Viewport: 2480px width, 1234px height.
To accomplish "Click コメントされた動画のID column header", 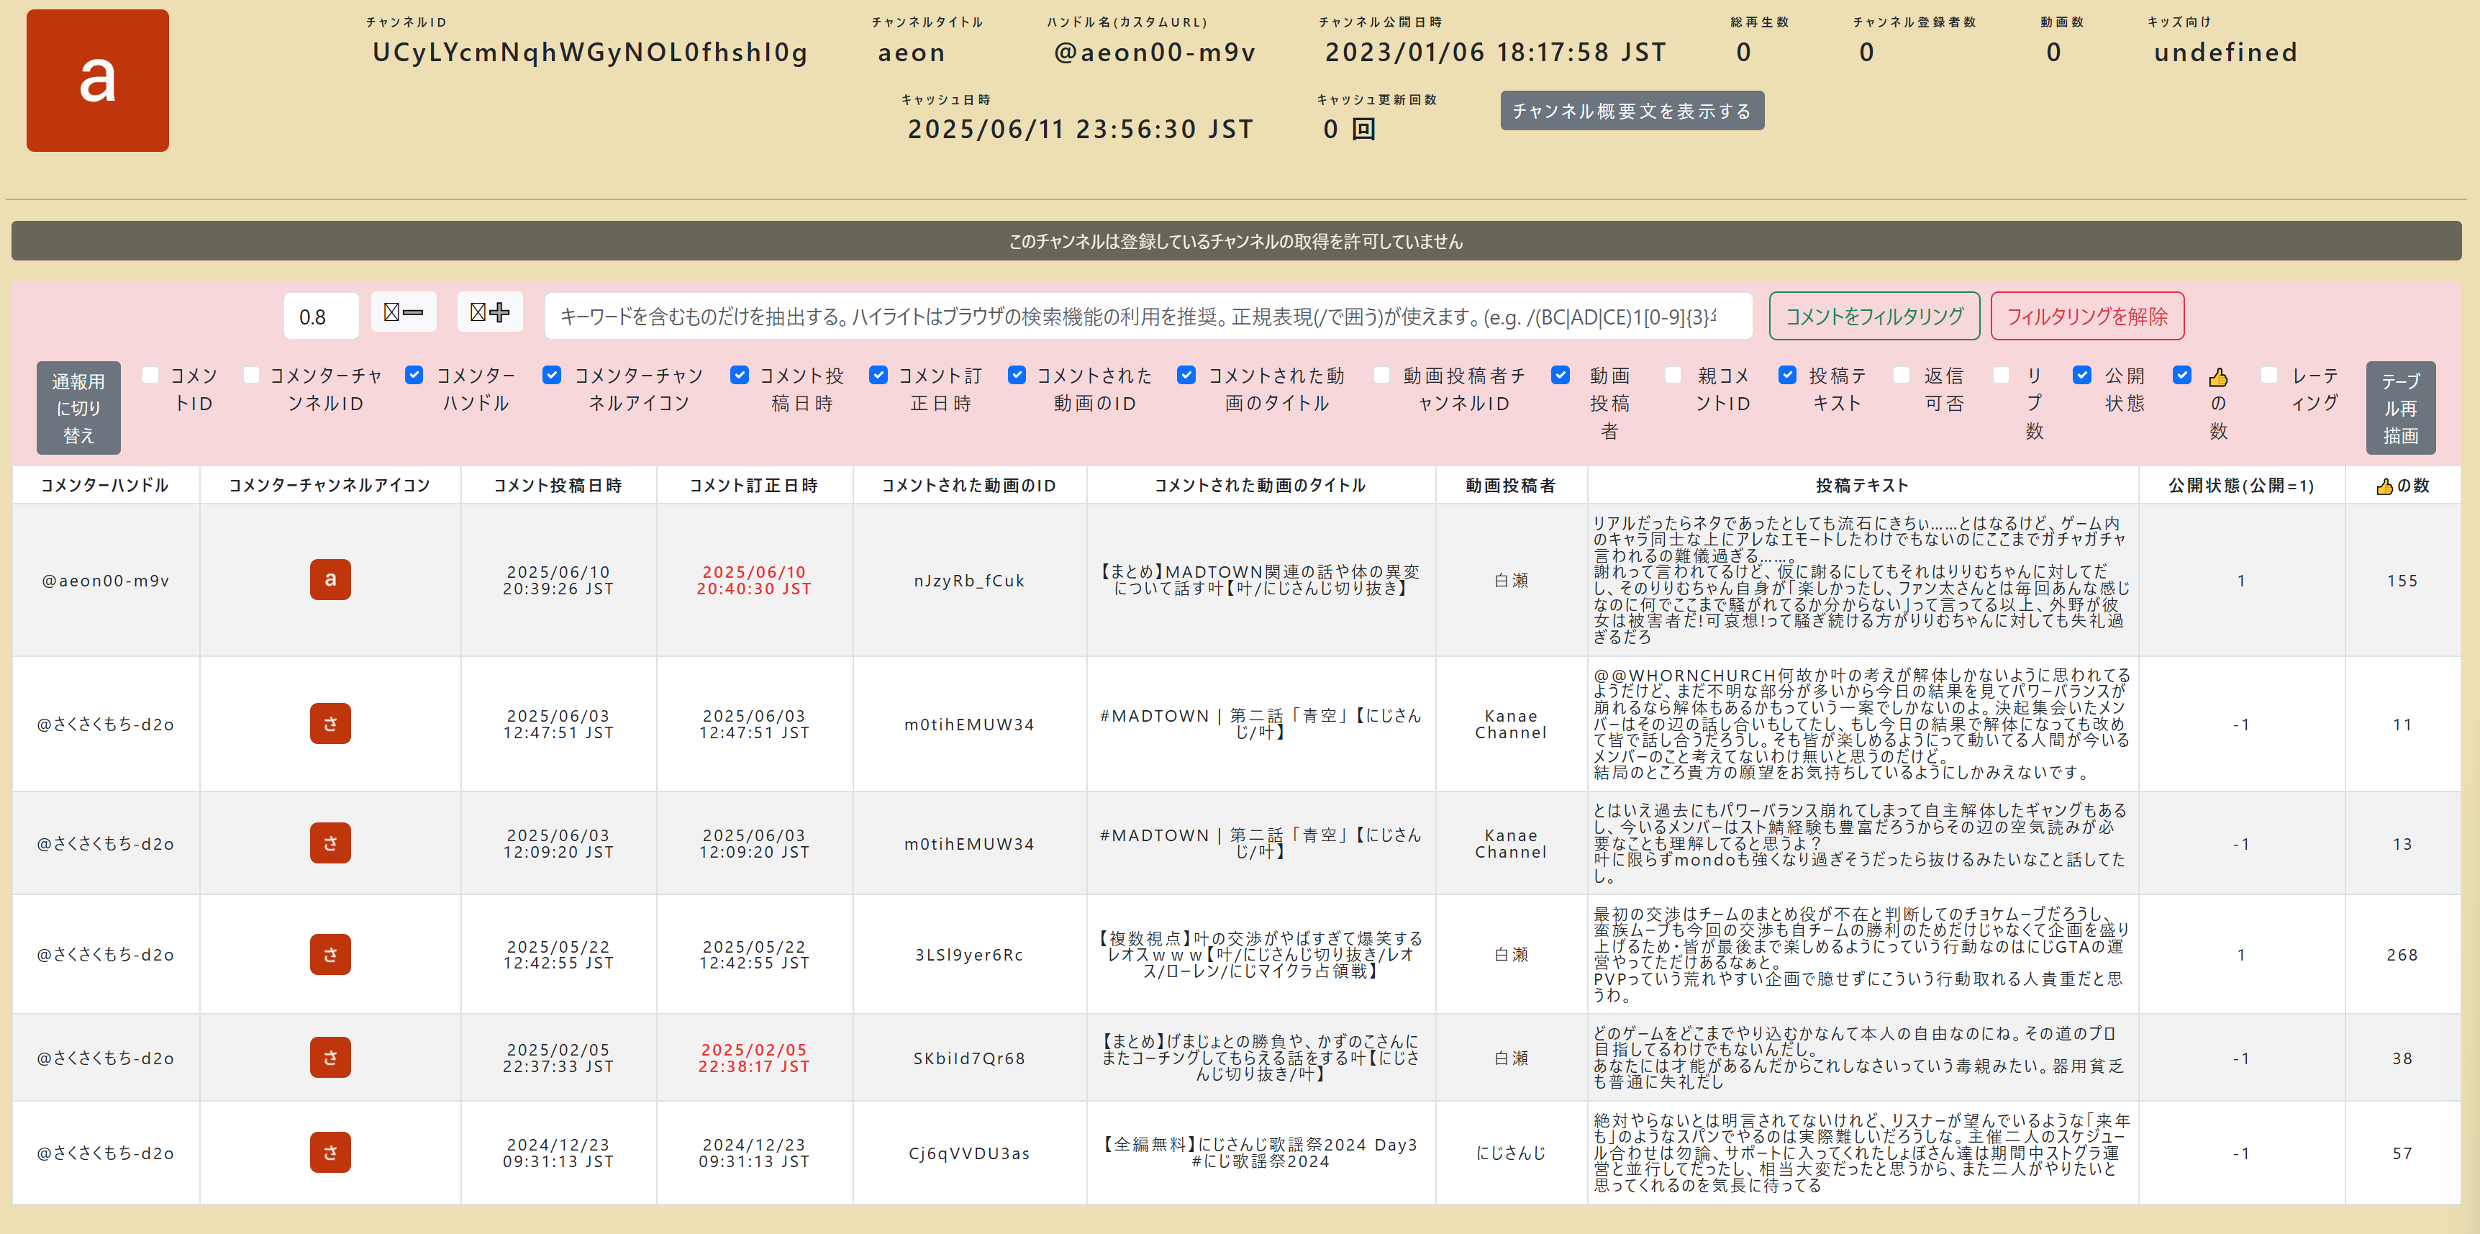I will point(968,485).
